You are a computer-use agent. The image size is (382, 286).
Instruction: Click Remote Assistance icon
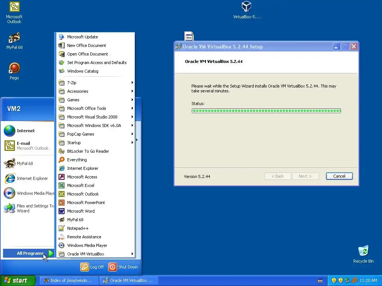coord(62,237)
